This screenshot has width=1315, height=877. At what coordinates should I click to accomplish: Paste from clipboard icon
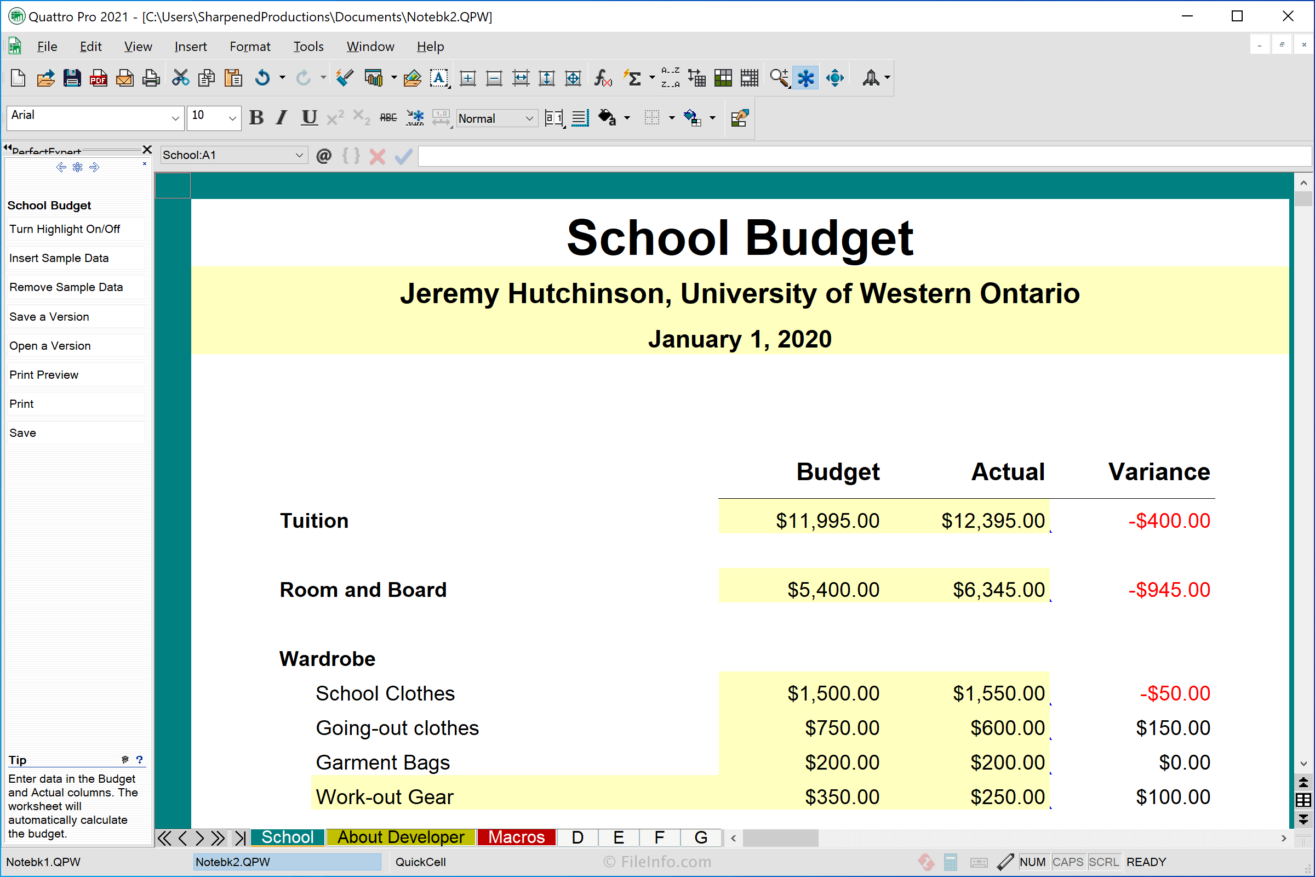tap(233, 78)
